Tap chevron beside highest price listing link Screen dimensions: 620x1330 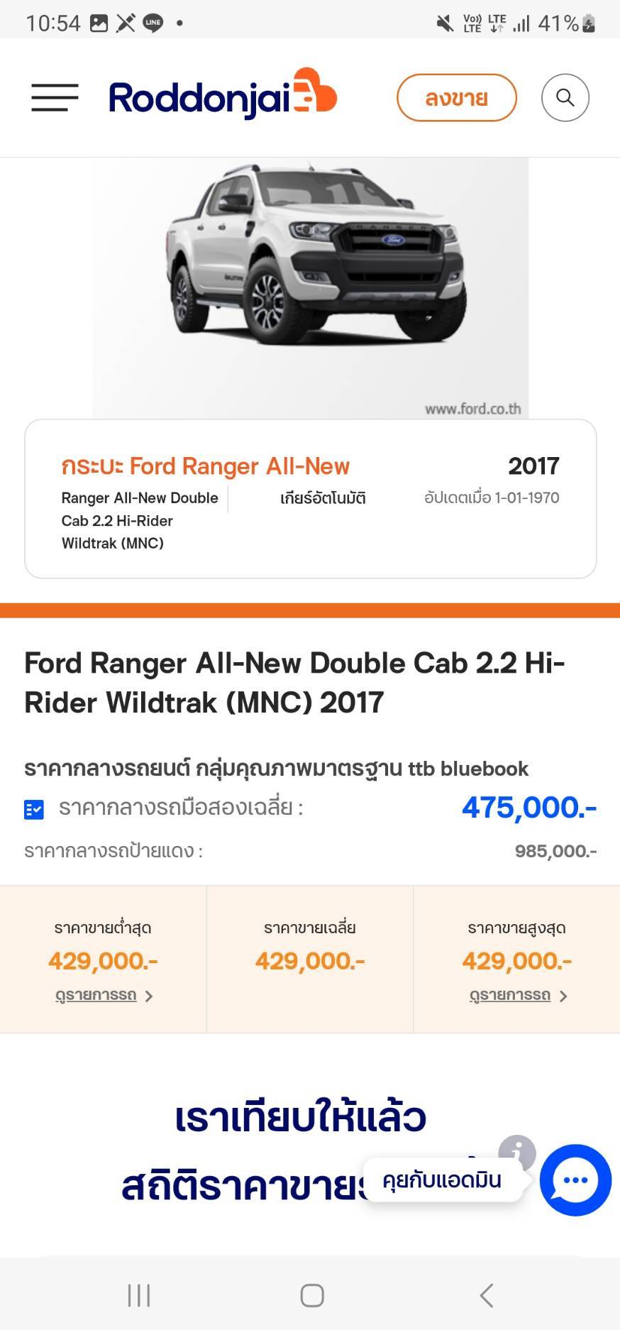(563, 996)
